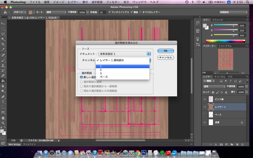The image size is (253, 158).
Task: Delete layer with trash icon
Action: [242, 145]
